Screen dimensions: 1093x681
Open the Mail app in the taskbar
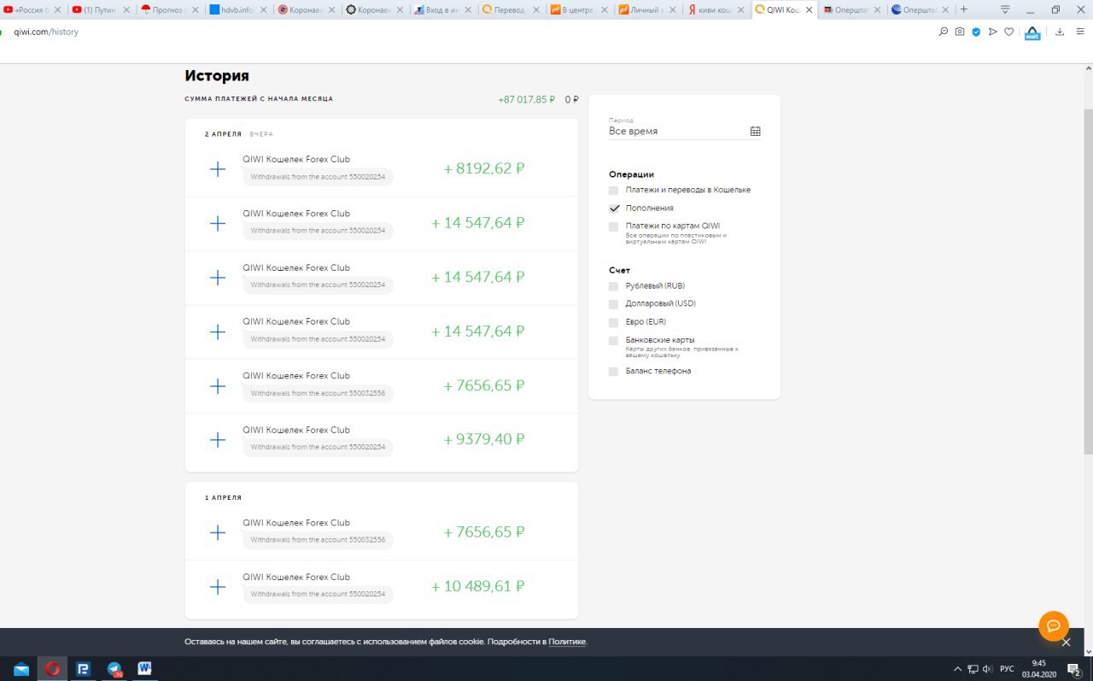pos(21,669)
